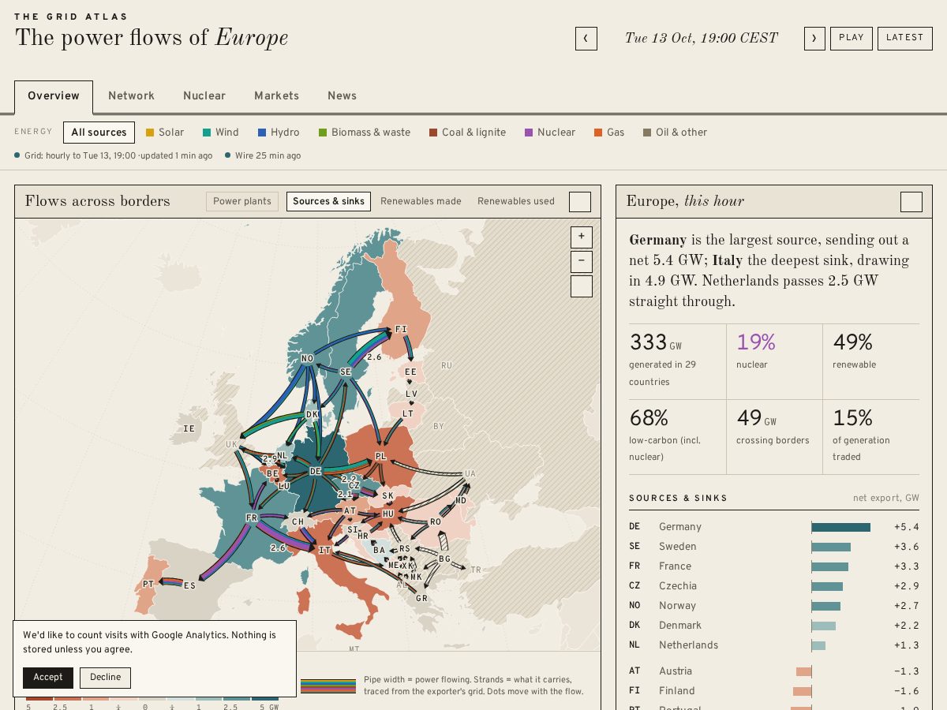947x710 pixels.
Task: Decline the Google Analytics consent
Action: pos(106,678)
